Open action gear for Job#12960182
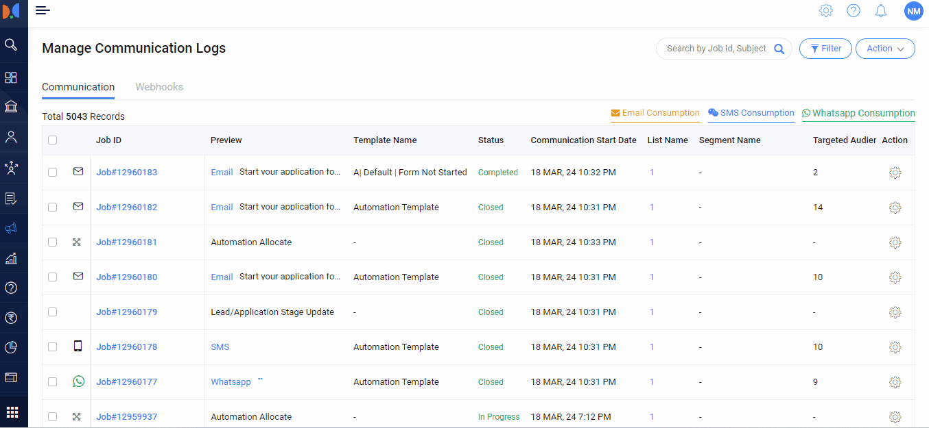929x428 pixels. coord(895,207)
